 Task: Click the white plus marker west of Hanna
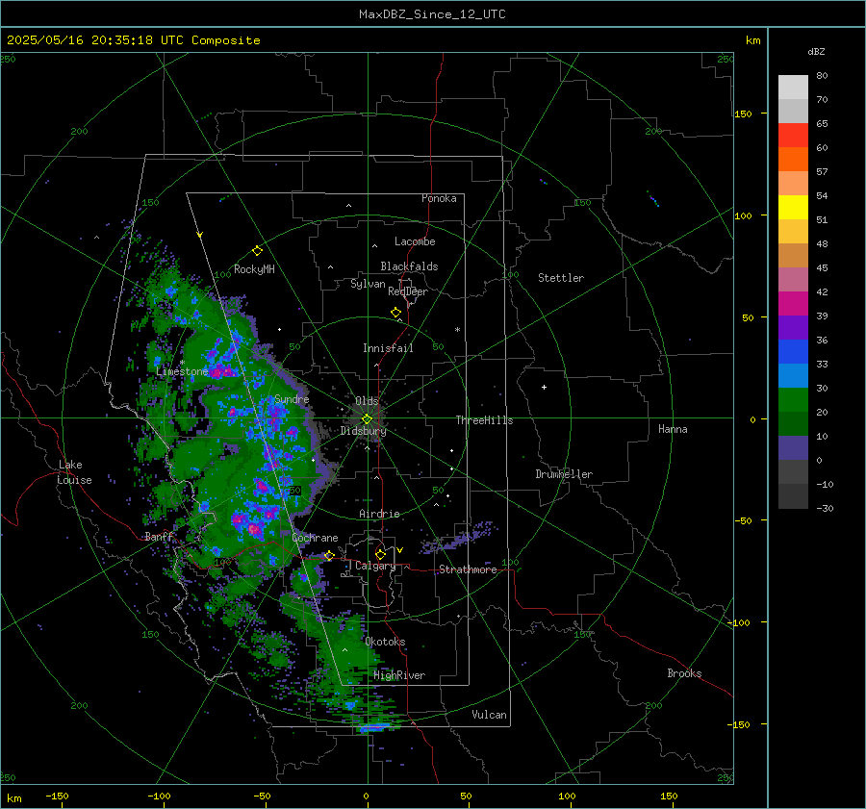tap(544, 387)
